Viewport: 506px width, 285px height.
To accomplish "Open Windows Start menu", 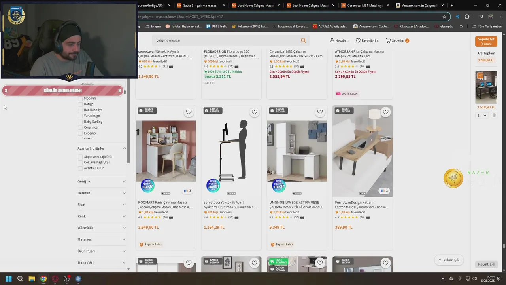I will 8,279.
